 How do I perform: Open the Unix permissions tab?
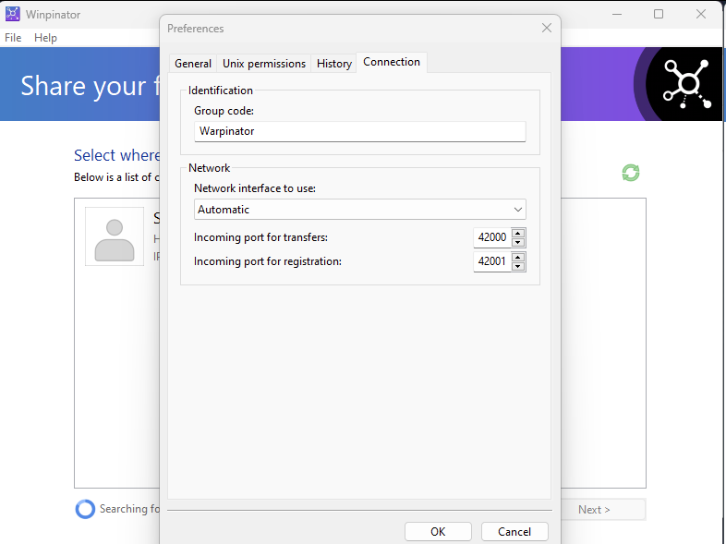[264, 64]
